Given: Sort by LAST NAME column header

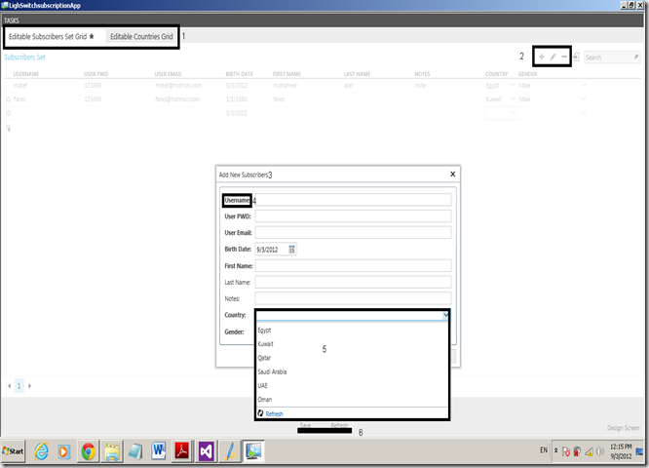Looking at the screenshot, I should 357,74.
